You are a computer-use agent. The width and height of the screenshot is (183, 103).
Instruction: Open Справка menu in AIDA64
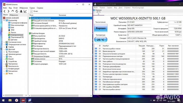40,8
